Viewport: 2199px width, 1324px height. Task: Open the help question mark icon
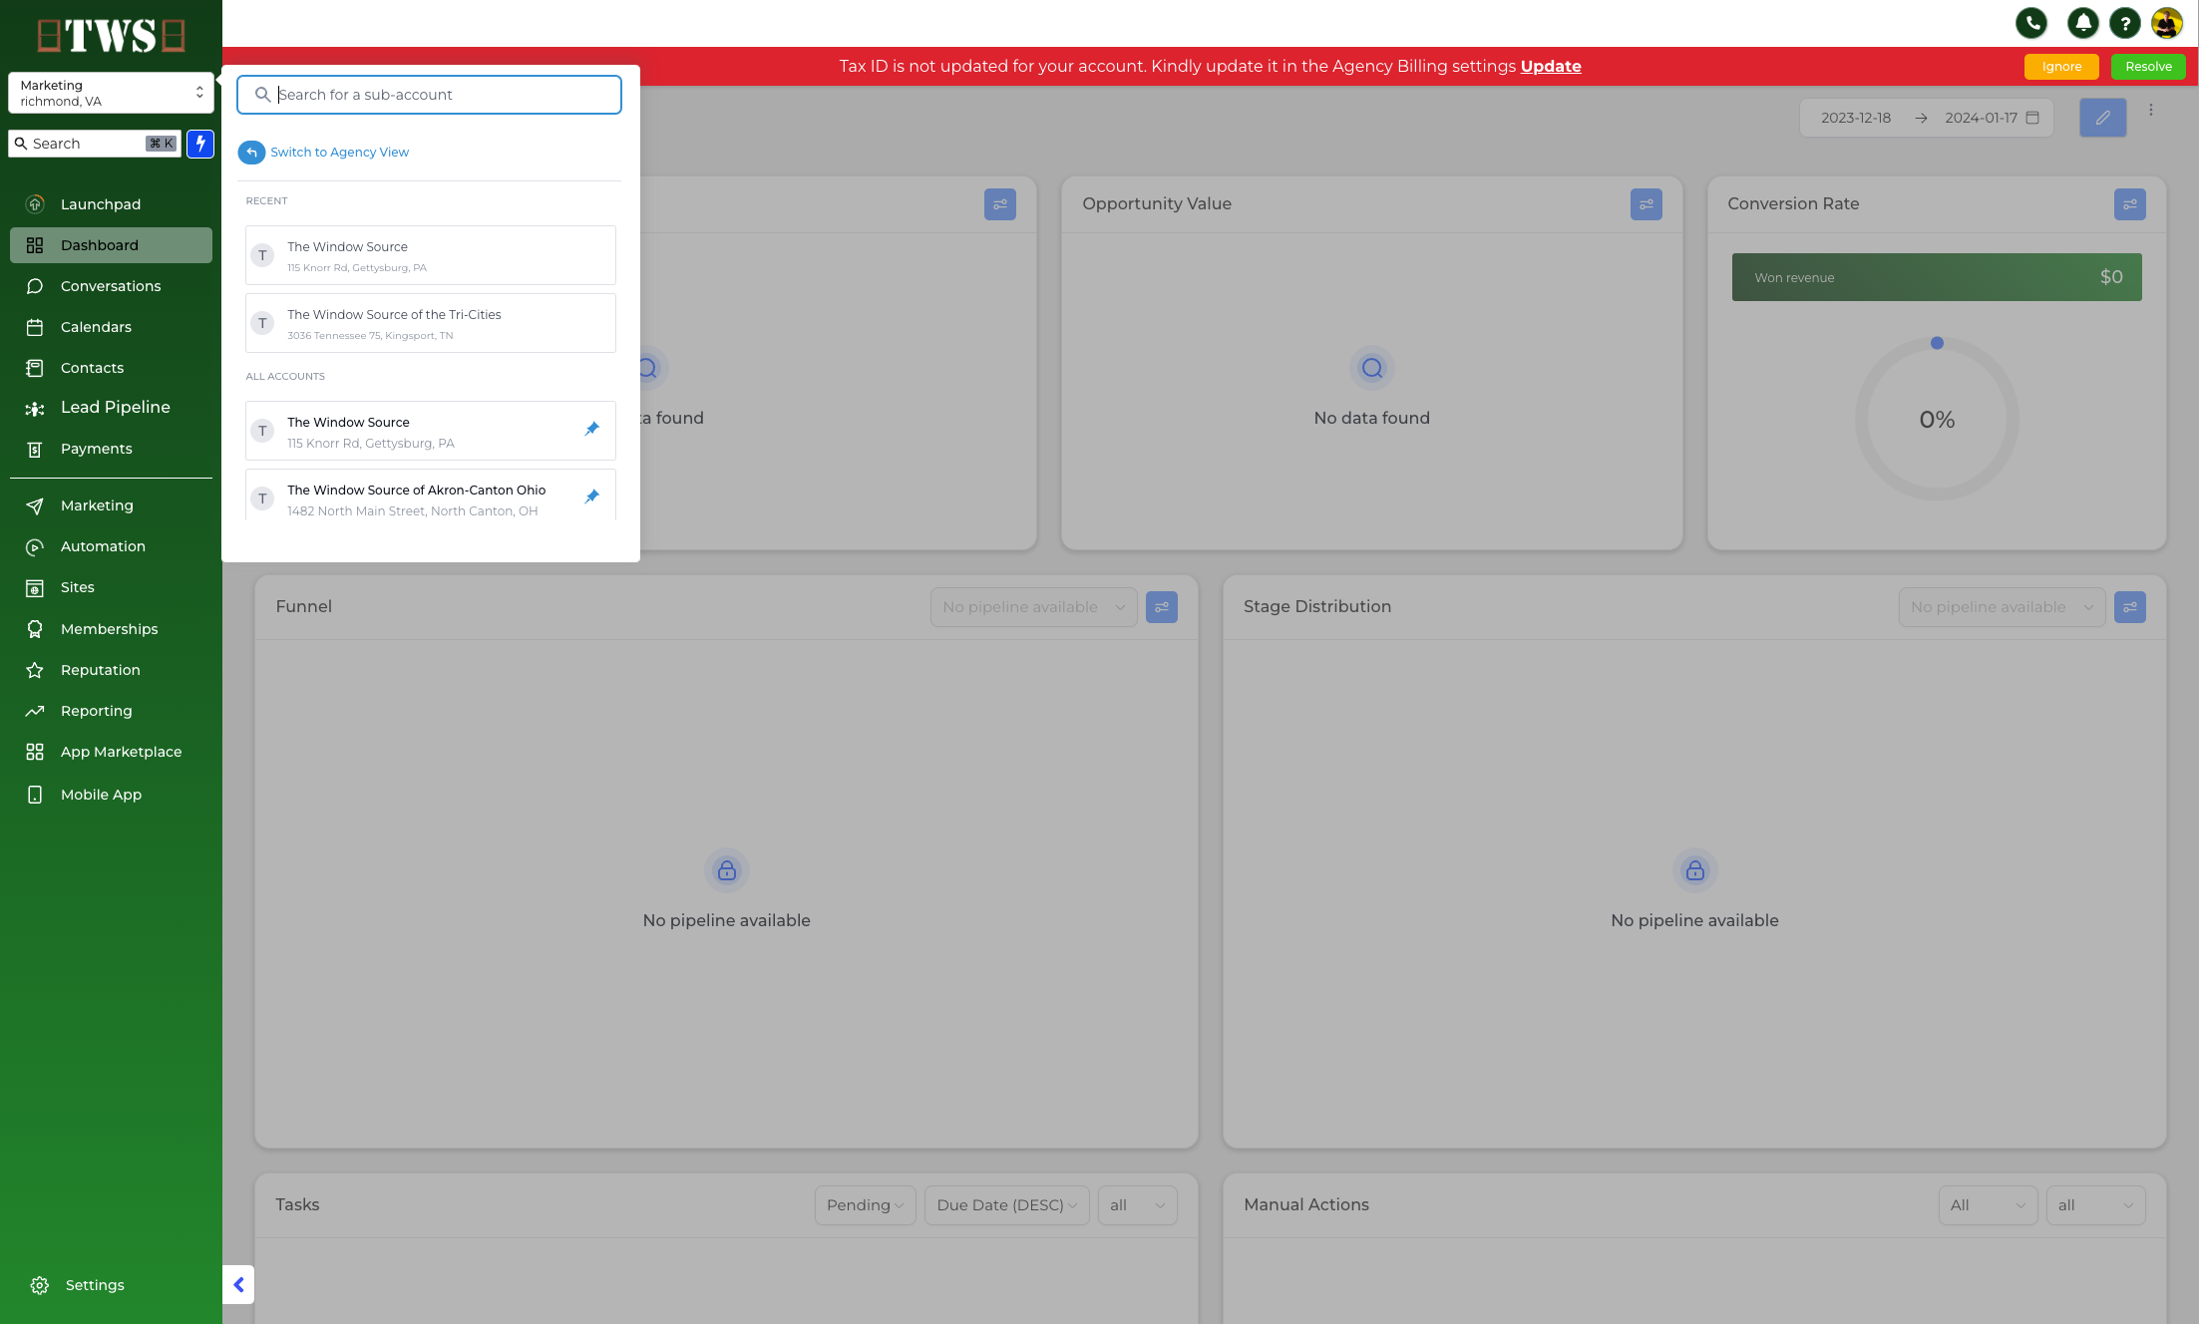(2124, 22)
